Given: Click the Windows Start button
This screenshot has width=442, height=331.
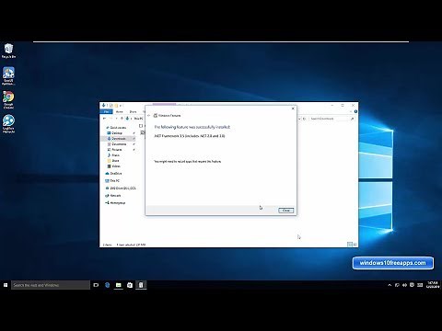Looking at the screenshot, I should (6, 285).
